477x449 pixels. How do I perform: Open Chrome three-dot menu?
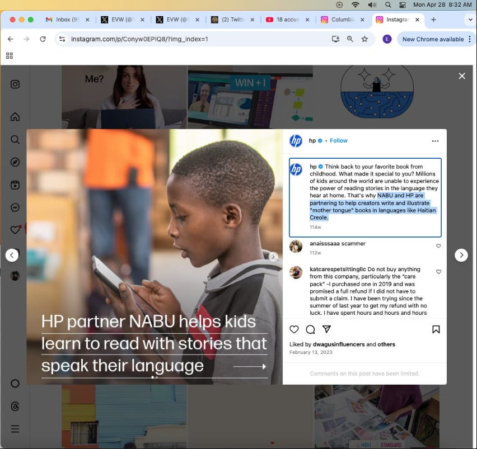click(x=470, y=39)
